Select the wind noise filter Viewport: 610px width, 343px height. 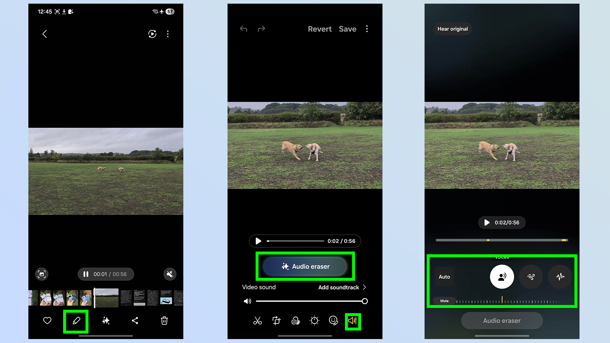point(531,277)
